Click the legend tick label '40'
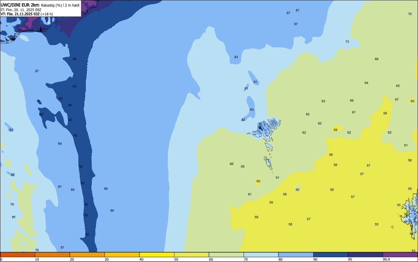418x262 pixels. pos(141,259)
